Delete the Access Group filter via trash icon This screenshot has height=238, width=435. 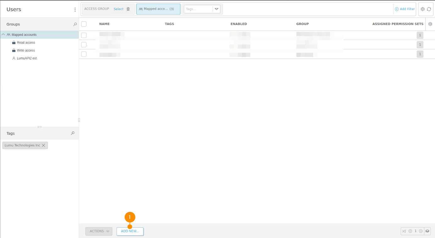(x=128, y=9)
